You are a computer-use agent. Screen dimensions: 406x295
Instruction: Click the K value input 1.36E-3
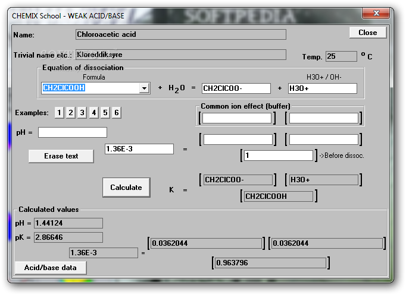(x=139, y=149)
